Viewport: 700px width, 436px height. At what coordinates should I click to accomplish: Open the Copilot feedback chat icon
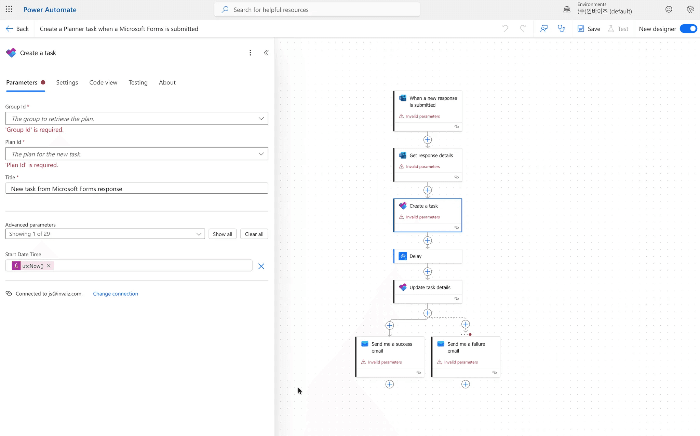[544, 29]
